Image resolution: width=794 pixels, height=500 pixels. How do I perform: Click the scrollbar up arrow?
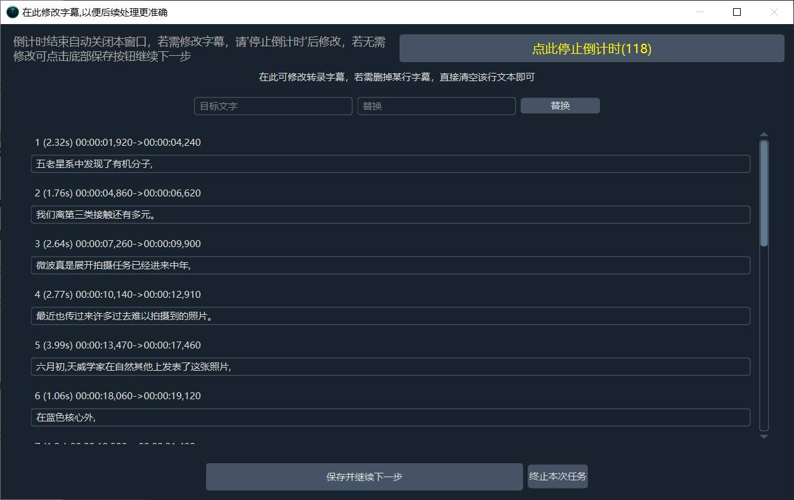point(764,134)
